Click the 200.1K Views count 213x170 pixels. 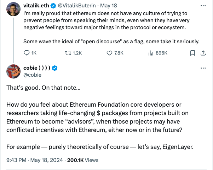point(83,160)
